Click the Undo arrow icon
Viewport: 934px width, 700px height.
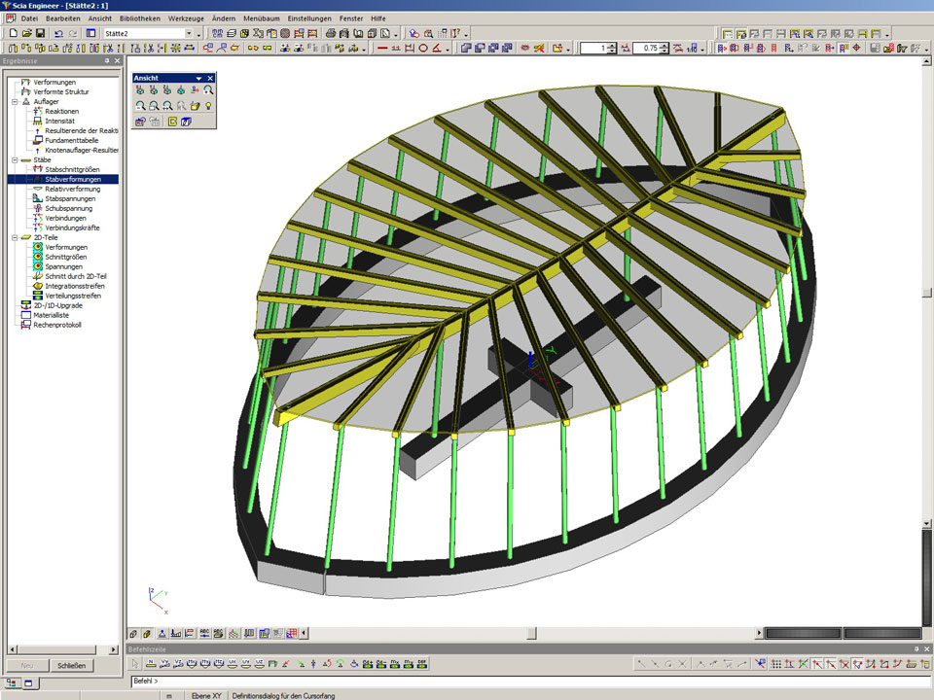58,33
